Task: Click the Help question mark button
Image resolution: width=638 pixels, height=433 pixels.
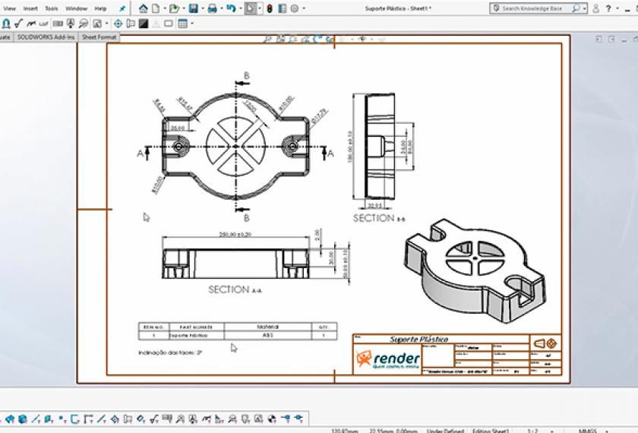Action: point(608,8)
